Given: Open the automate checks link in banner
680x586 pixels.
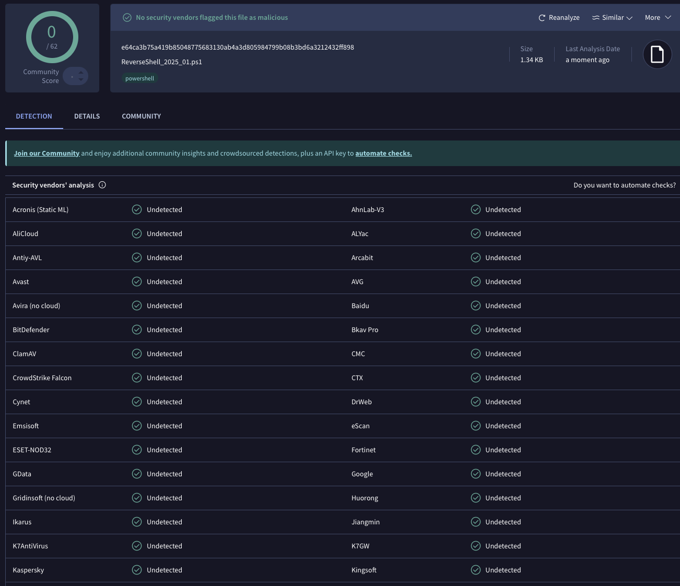Looking at the screenshot, I should coord(383,154).
